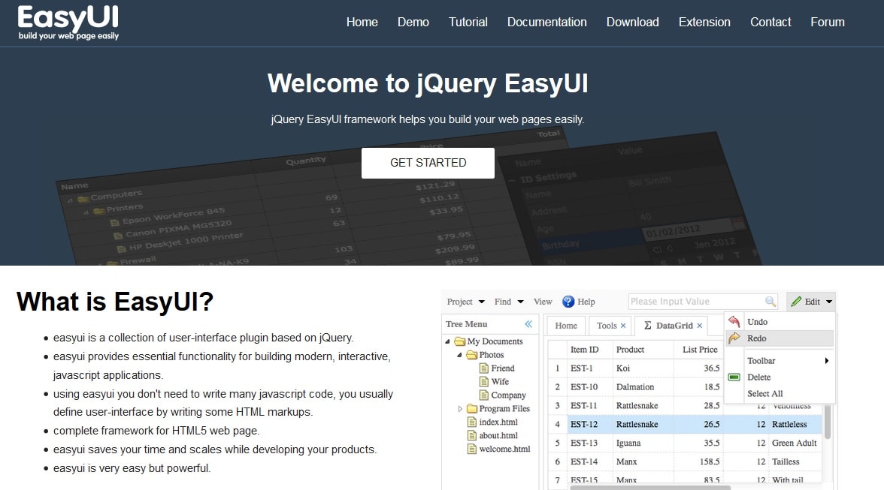The height and width of the screenshot is (490, 884).
Task: Choose Undo from the Edit menu
Action: pyautogui.click(x=779, y=322)
